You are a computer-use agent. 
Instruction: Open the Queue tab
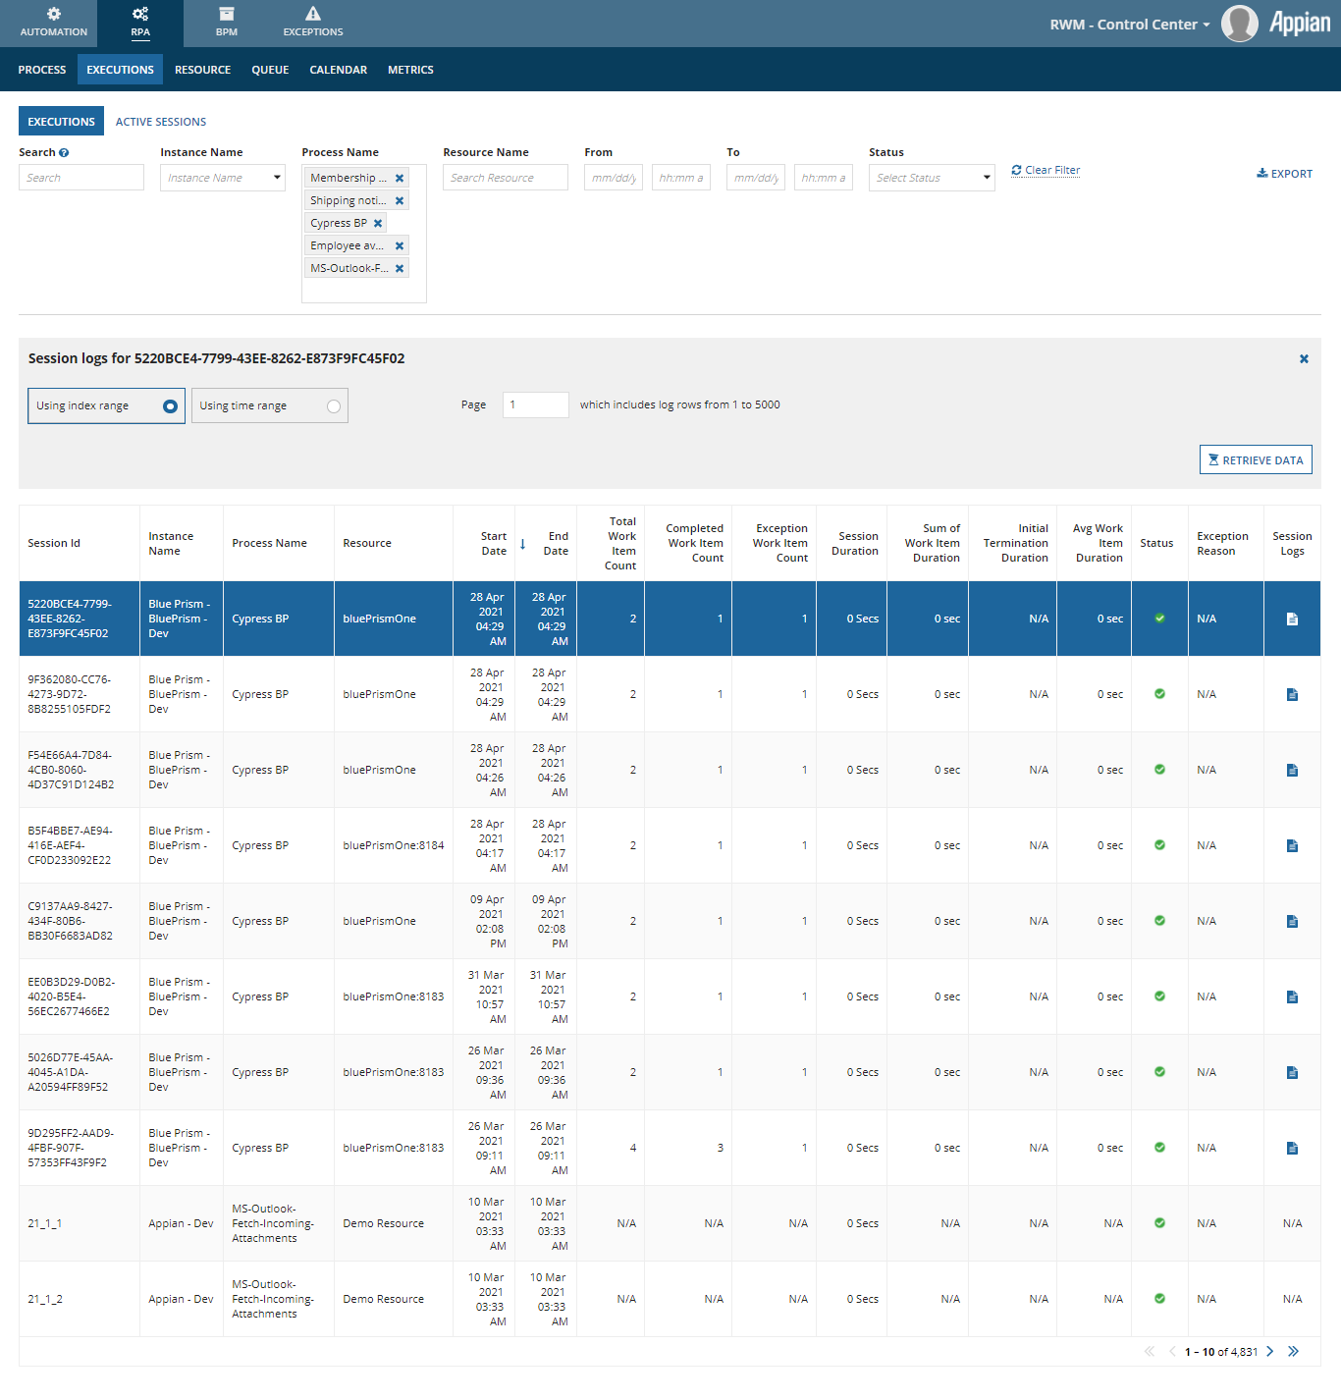click(x=270, y=70)
